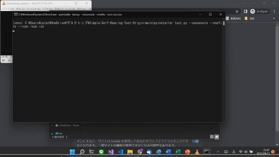Open Windows Search from the taskbar
This screenshot has height=157, width=279.
click(82, 152)
